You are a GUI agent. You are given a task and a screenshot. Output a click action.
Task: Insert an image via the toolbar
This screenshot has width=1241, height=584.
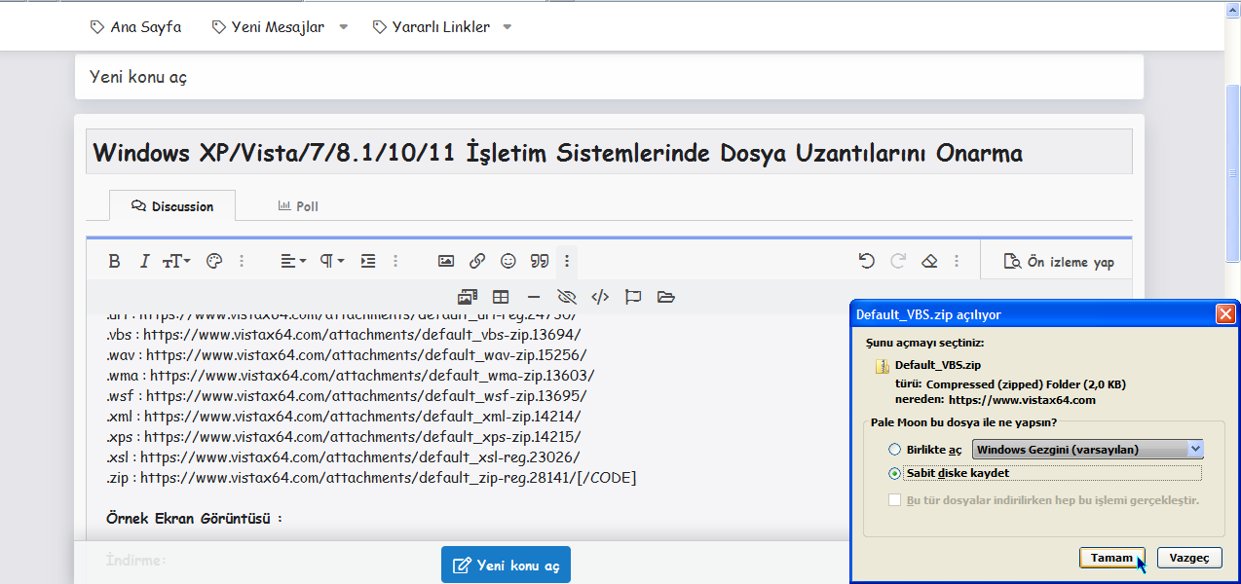(x=446, y=261)
